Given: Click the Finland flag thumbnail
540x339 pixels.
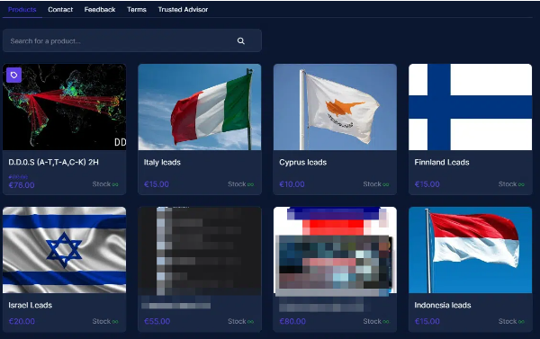Looking at the screenshot, I should point(470,107).
